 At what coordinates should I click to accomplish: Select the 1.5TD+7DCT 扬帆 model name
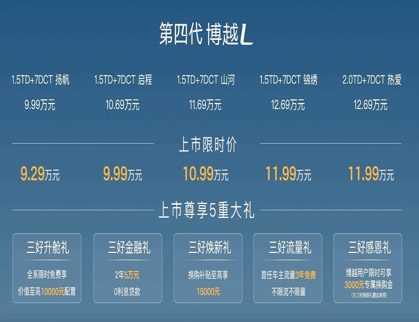click(40, 80)
